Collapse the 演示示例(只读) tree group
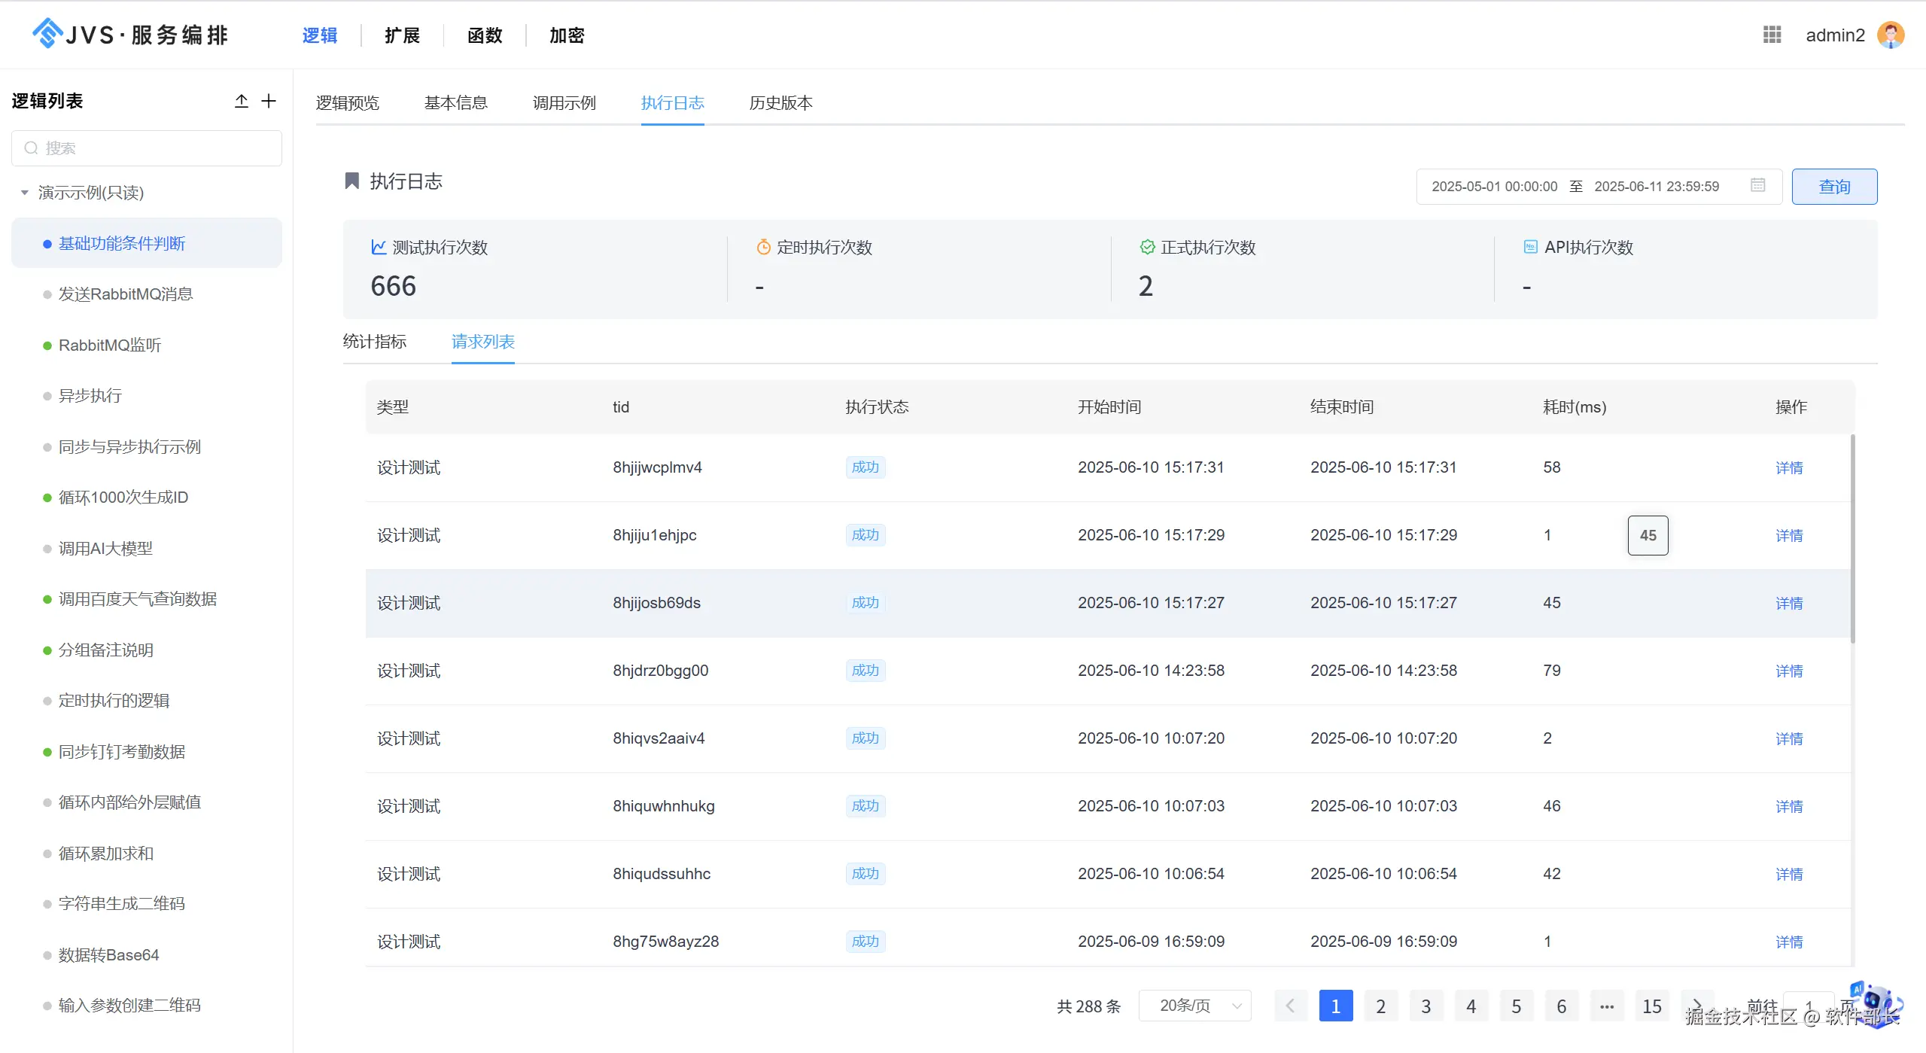The width and height of the screenshot is (1926, 1053). click(x=25, y=193)
